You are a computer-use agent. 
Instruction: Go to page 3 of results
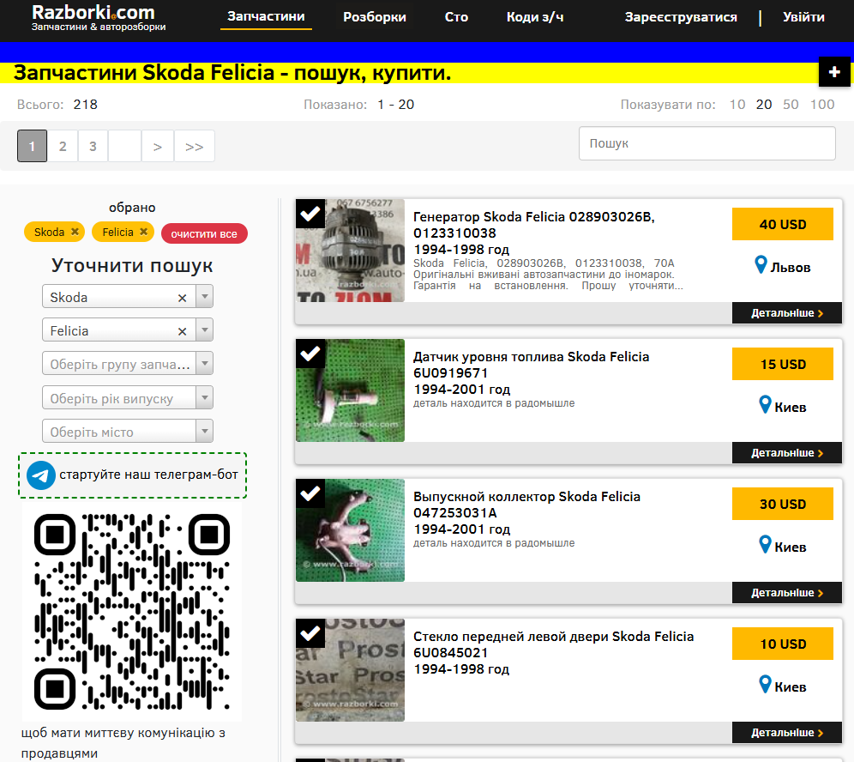(93, 146)
